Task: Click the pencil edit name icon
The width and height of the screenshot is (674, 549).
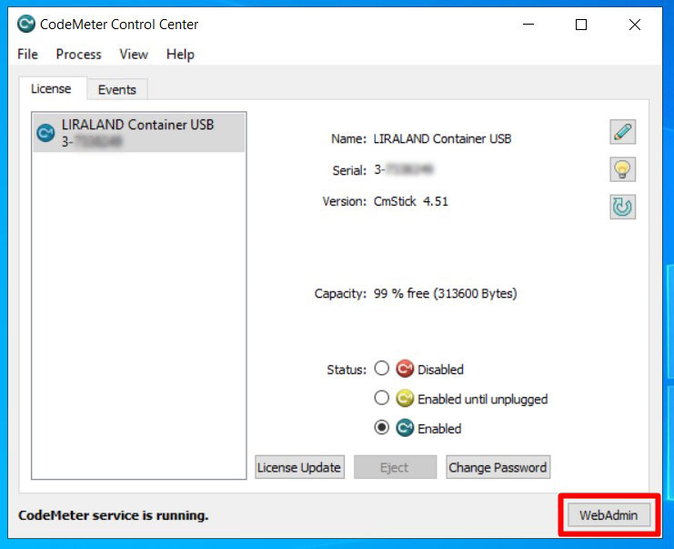Action: (622, 132)
